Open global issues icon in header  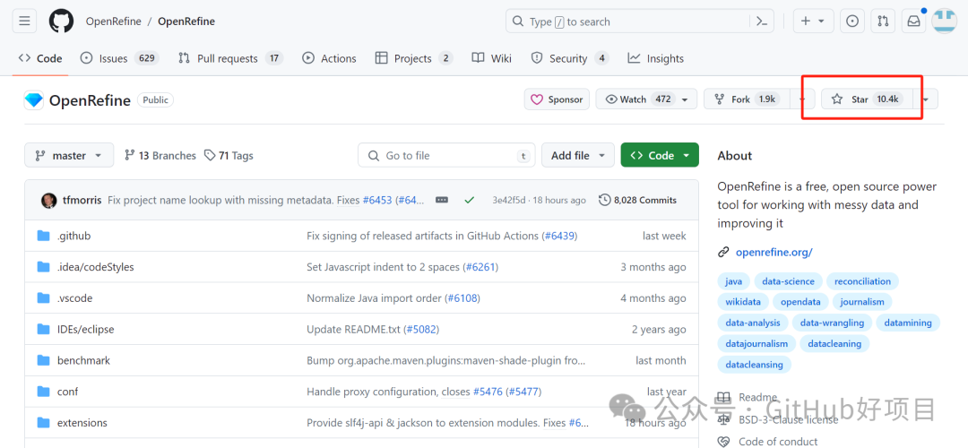click(x=852, y=22)
